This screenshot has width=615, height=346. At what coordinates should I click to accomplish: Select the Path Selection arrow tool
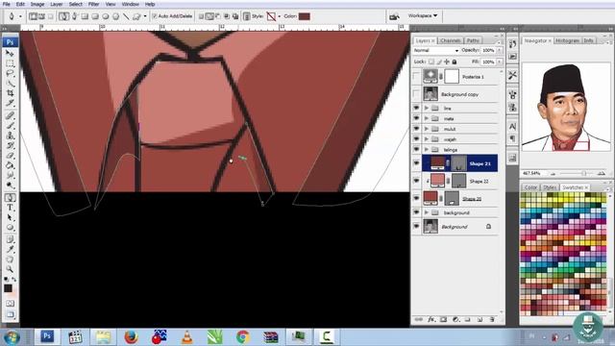tap(10, 218)
